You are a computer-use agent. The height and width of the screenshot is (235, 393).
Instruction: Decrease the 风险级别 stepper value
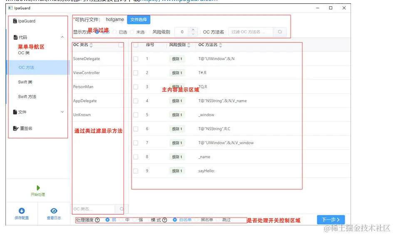pyautogui.click(x=193, y=34)
